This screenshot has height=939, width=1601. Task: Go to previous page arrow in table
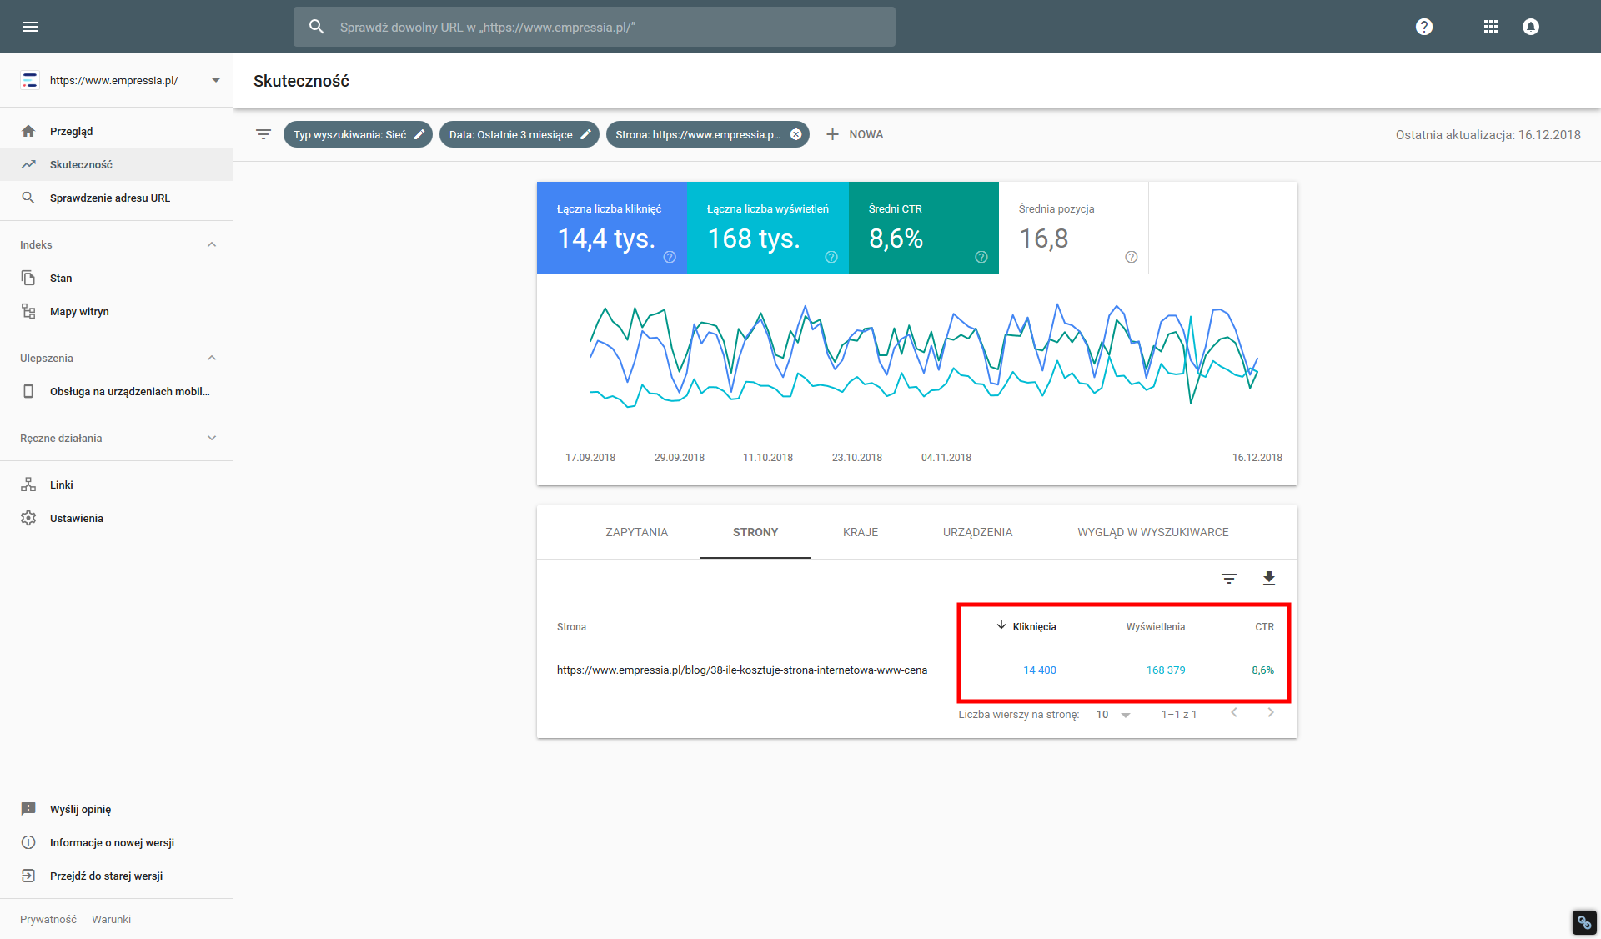coord(1234,712)
